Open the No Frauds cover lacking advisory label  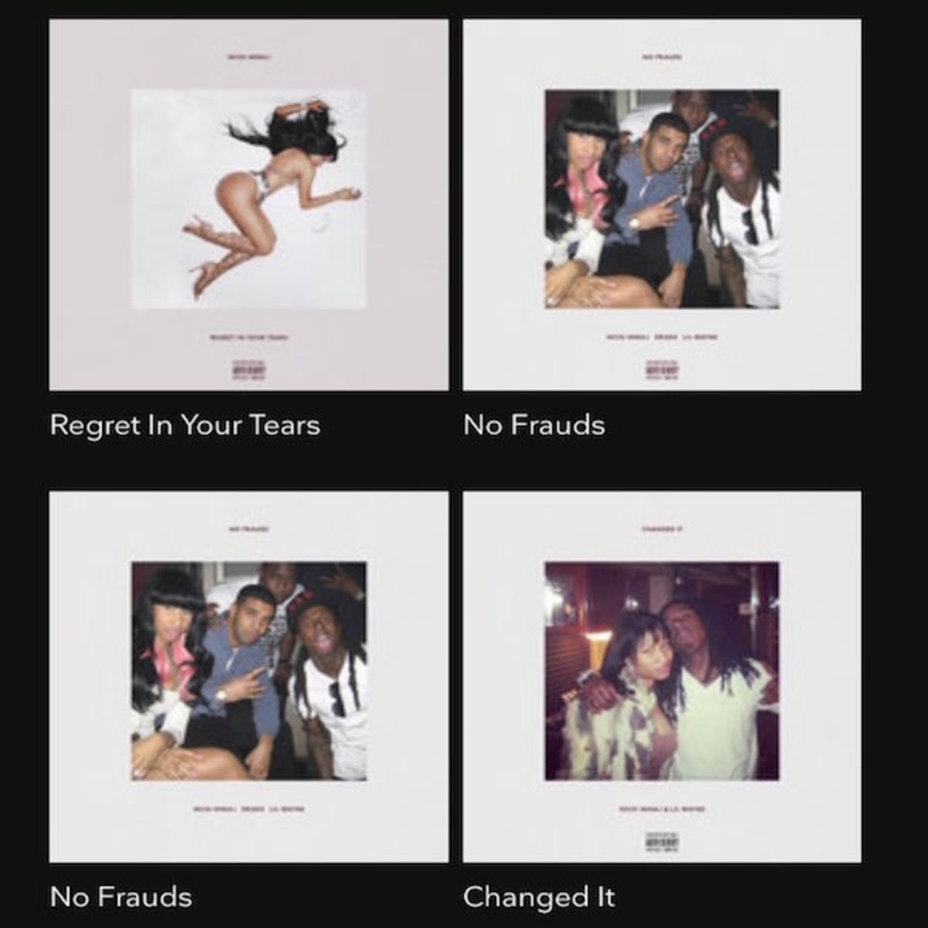point(249,677)
